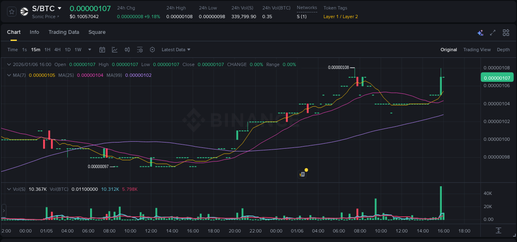Screen dimensions: 517x242
Task: Open the extra timeframe interval dropdown
Action: point(89,49)
